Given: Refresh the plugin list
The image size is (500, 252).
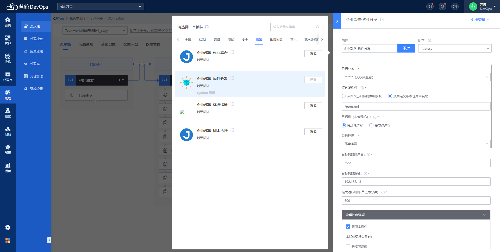Looking at the screenshot, I should 207,27.
